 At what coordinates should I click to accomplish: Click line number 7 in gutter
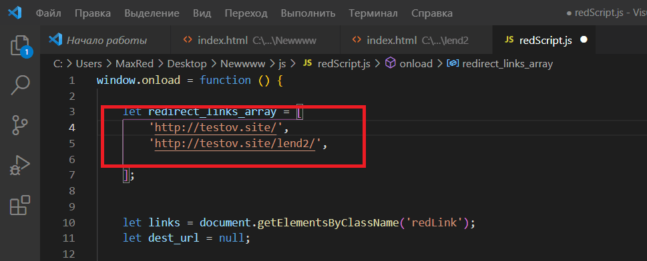pyautogui.click(x=72, y=175)
